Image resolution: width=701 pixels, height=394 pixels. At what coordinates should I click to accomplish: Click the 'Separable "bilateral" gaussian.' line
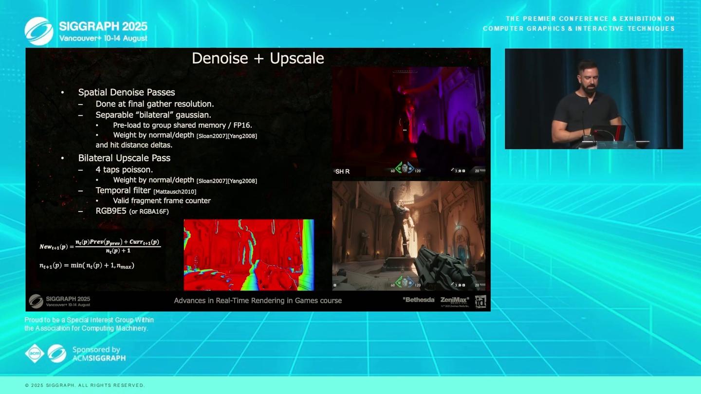[x=153, y=115]
